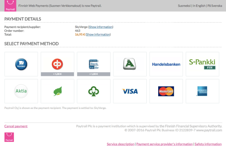This screenshot has height=148, width=226.
Task: Cancel payment
Action: (x=16, y=126)
